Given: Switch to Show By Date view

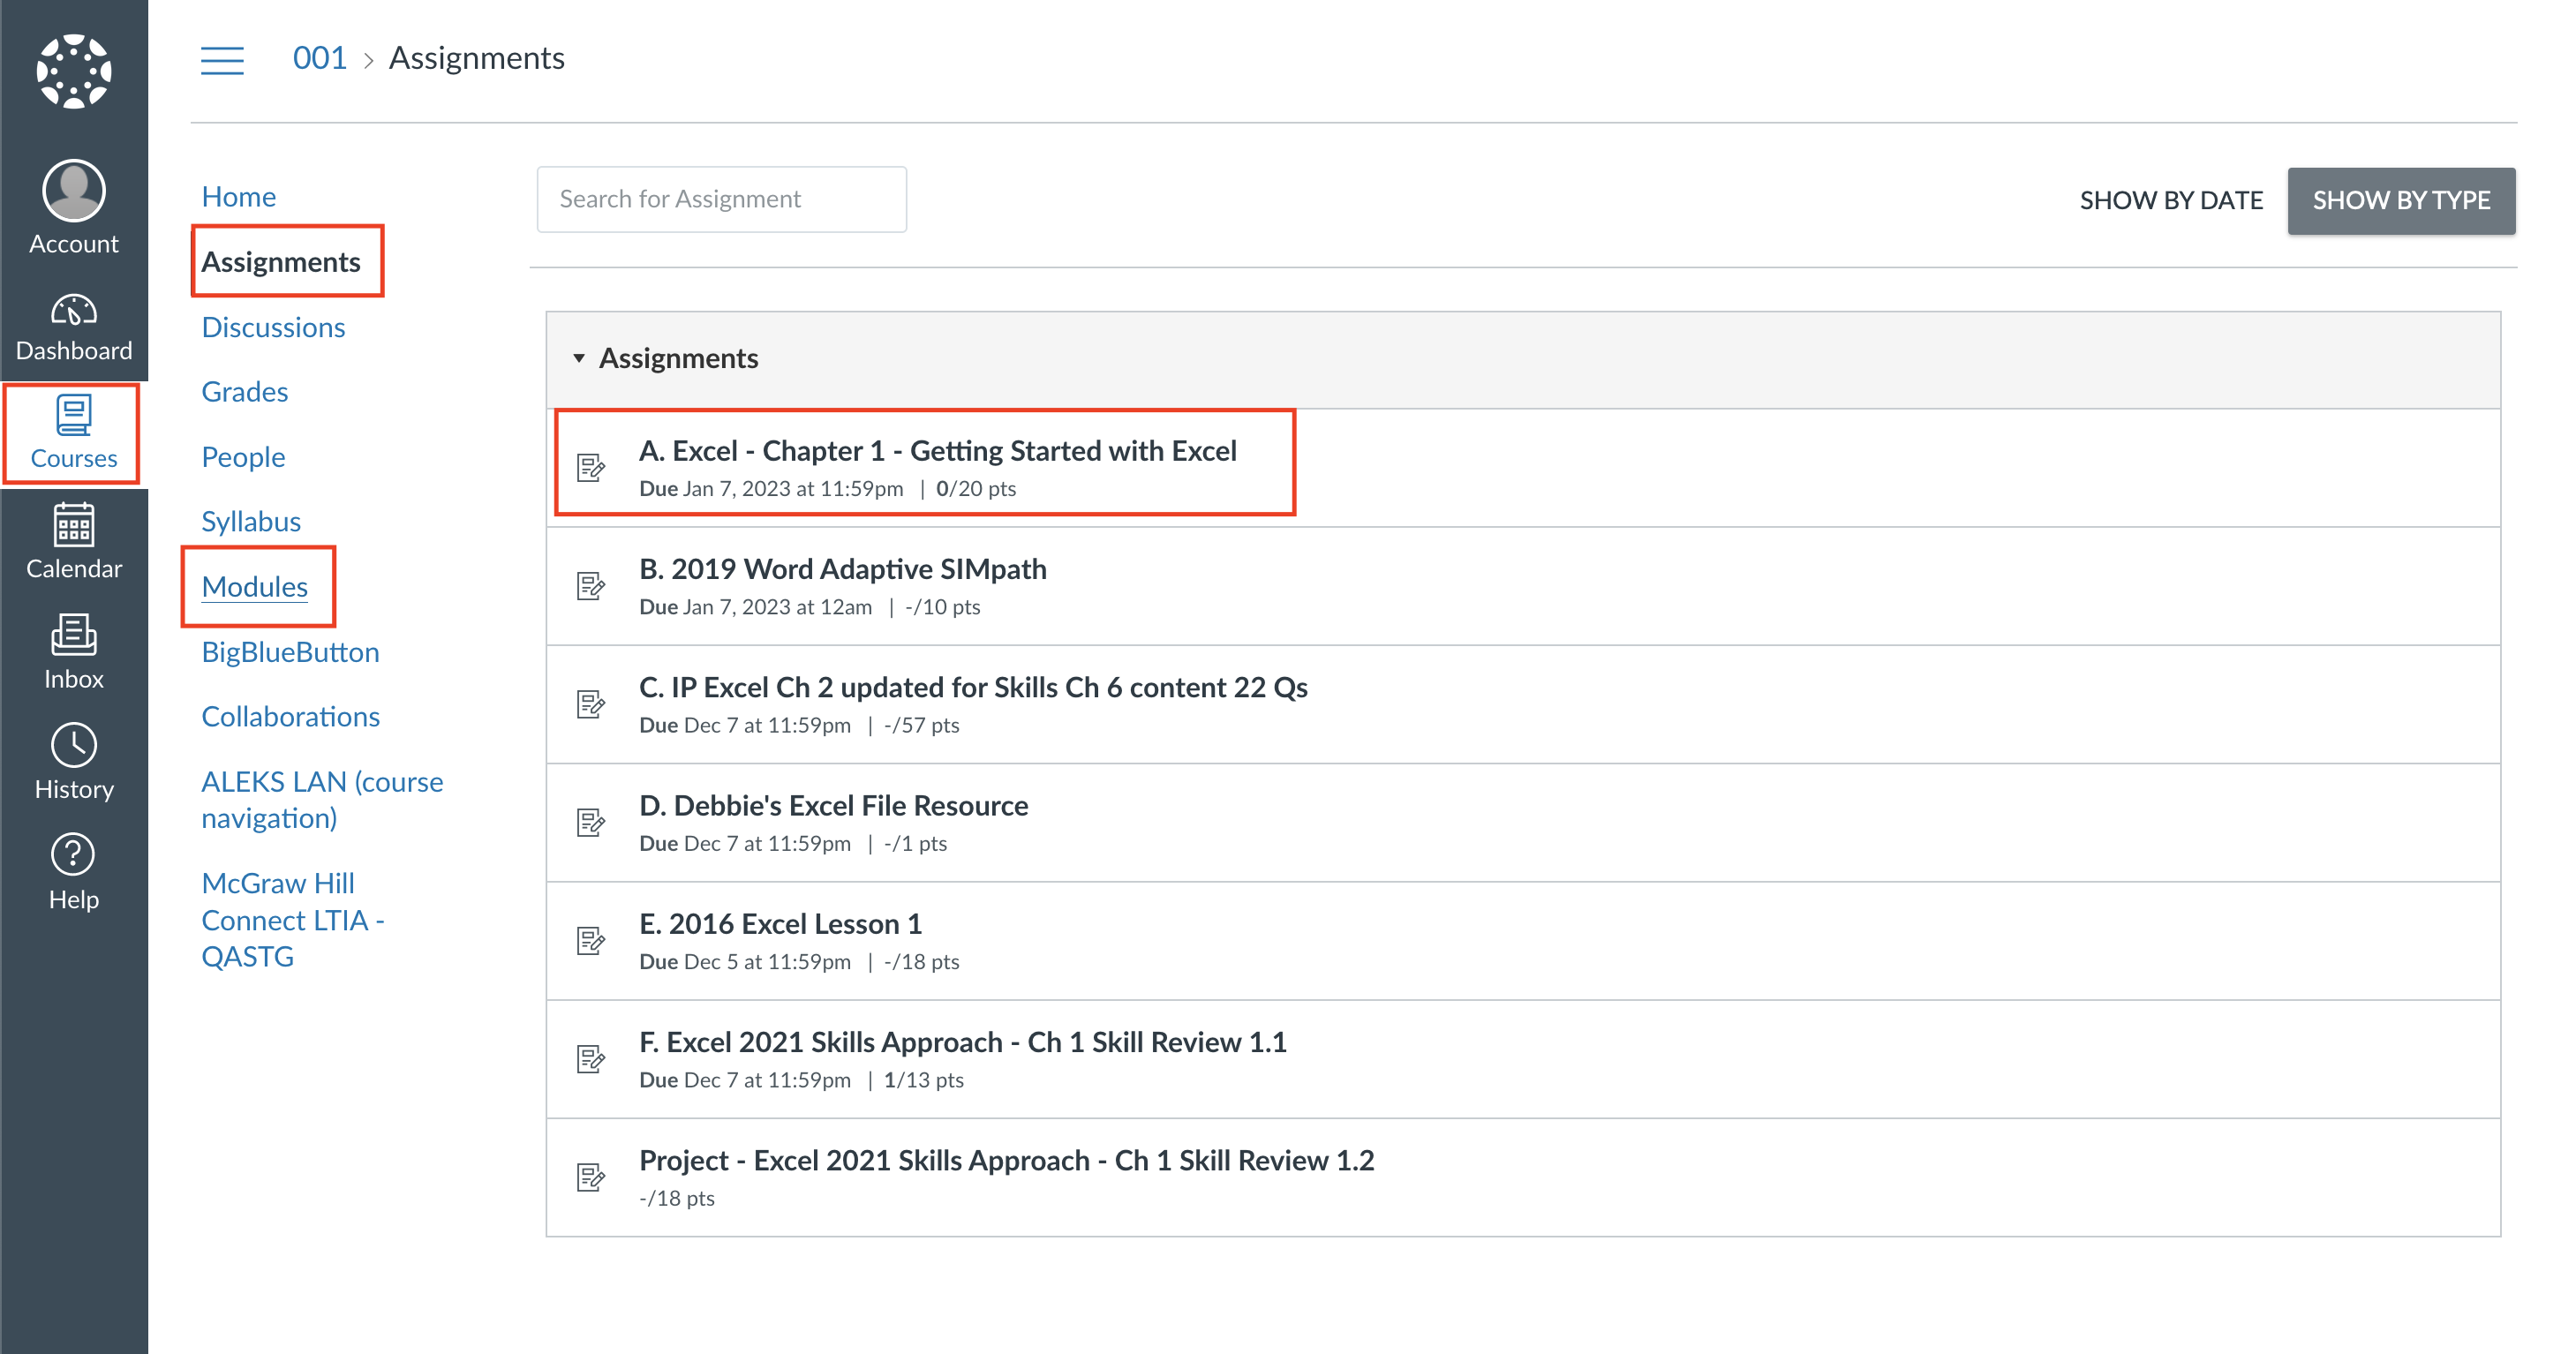Looking at the screenshot, I should [x=2170, y=200].
